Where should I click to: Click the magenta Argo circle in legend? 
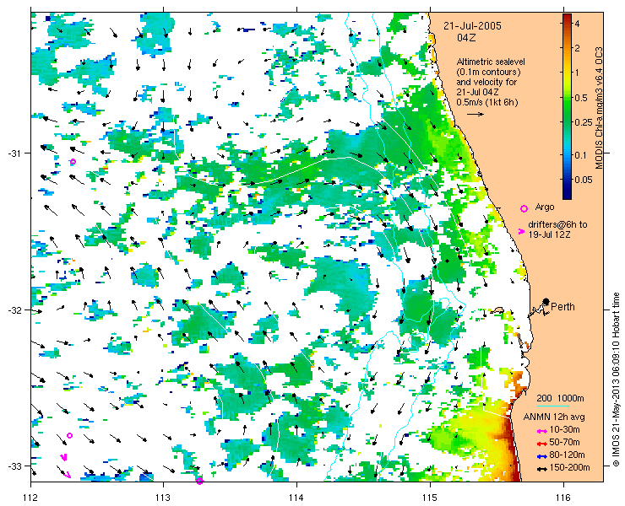(524, 208)
